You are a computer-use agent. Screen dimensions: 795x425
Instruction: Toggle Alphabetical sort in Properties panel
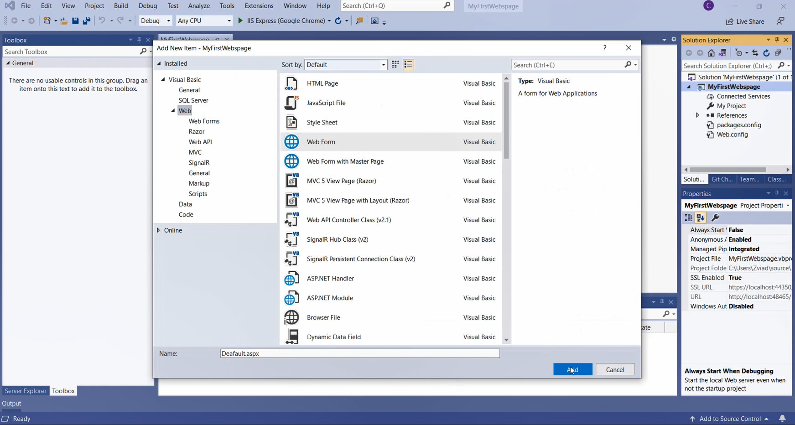(x=701, y=218)
